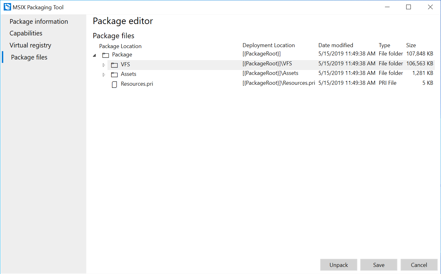Image resolution: width=441 pixels, height=274 pixels.
Task: Click the [{PackageRoot}]\Resources.pri deployment path
Action: [279, 83]
